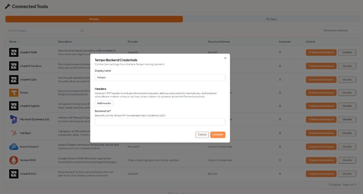Viewport: 363px width, 194px height.
Task: Create new instance for UtopikAI Skills
Action: click(x=321, y=52)
